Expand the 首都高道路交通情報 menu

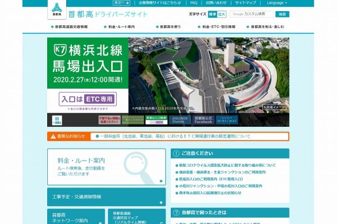point(70,27)
